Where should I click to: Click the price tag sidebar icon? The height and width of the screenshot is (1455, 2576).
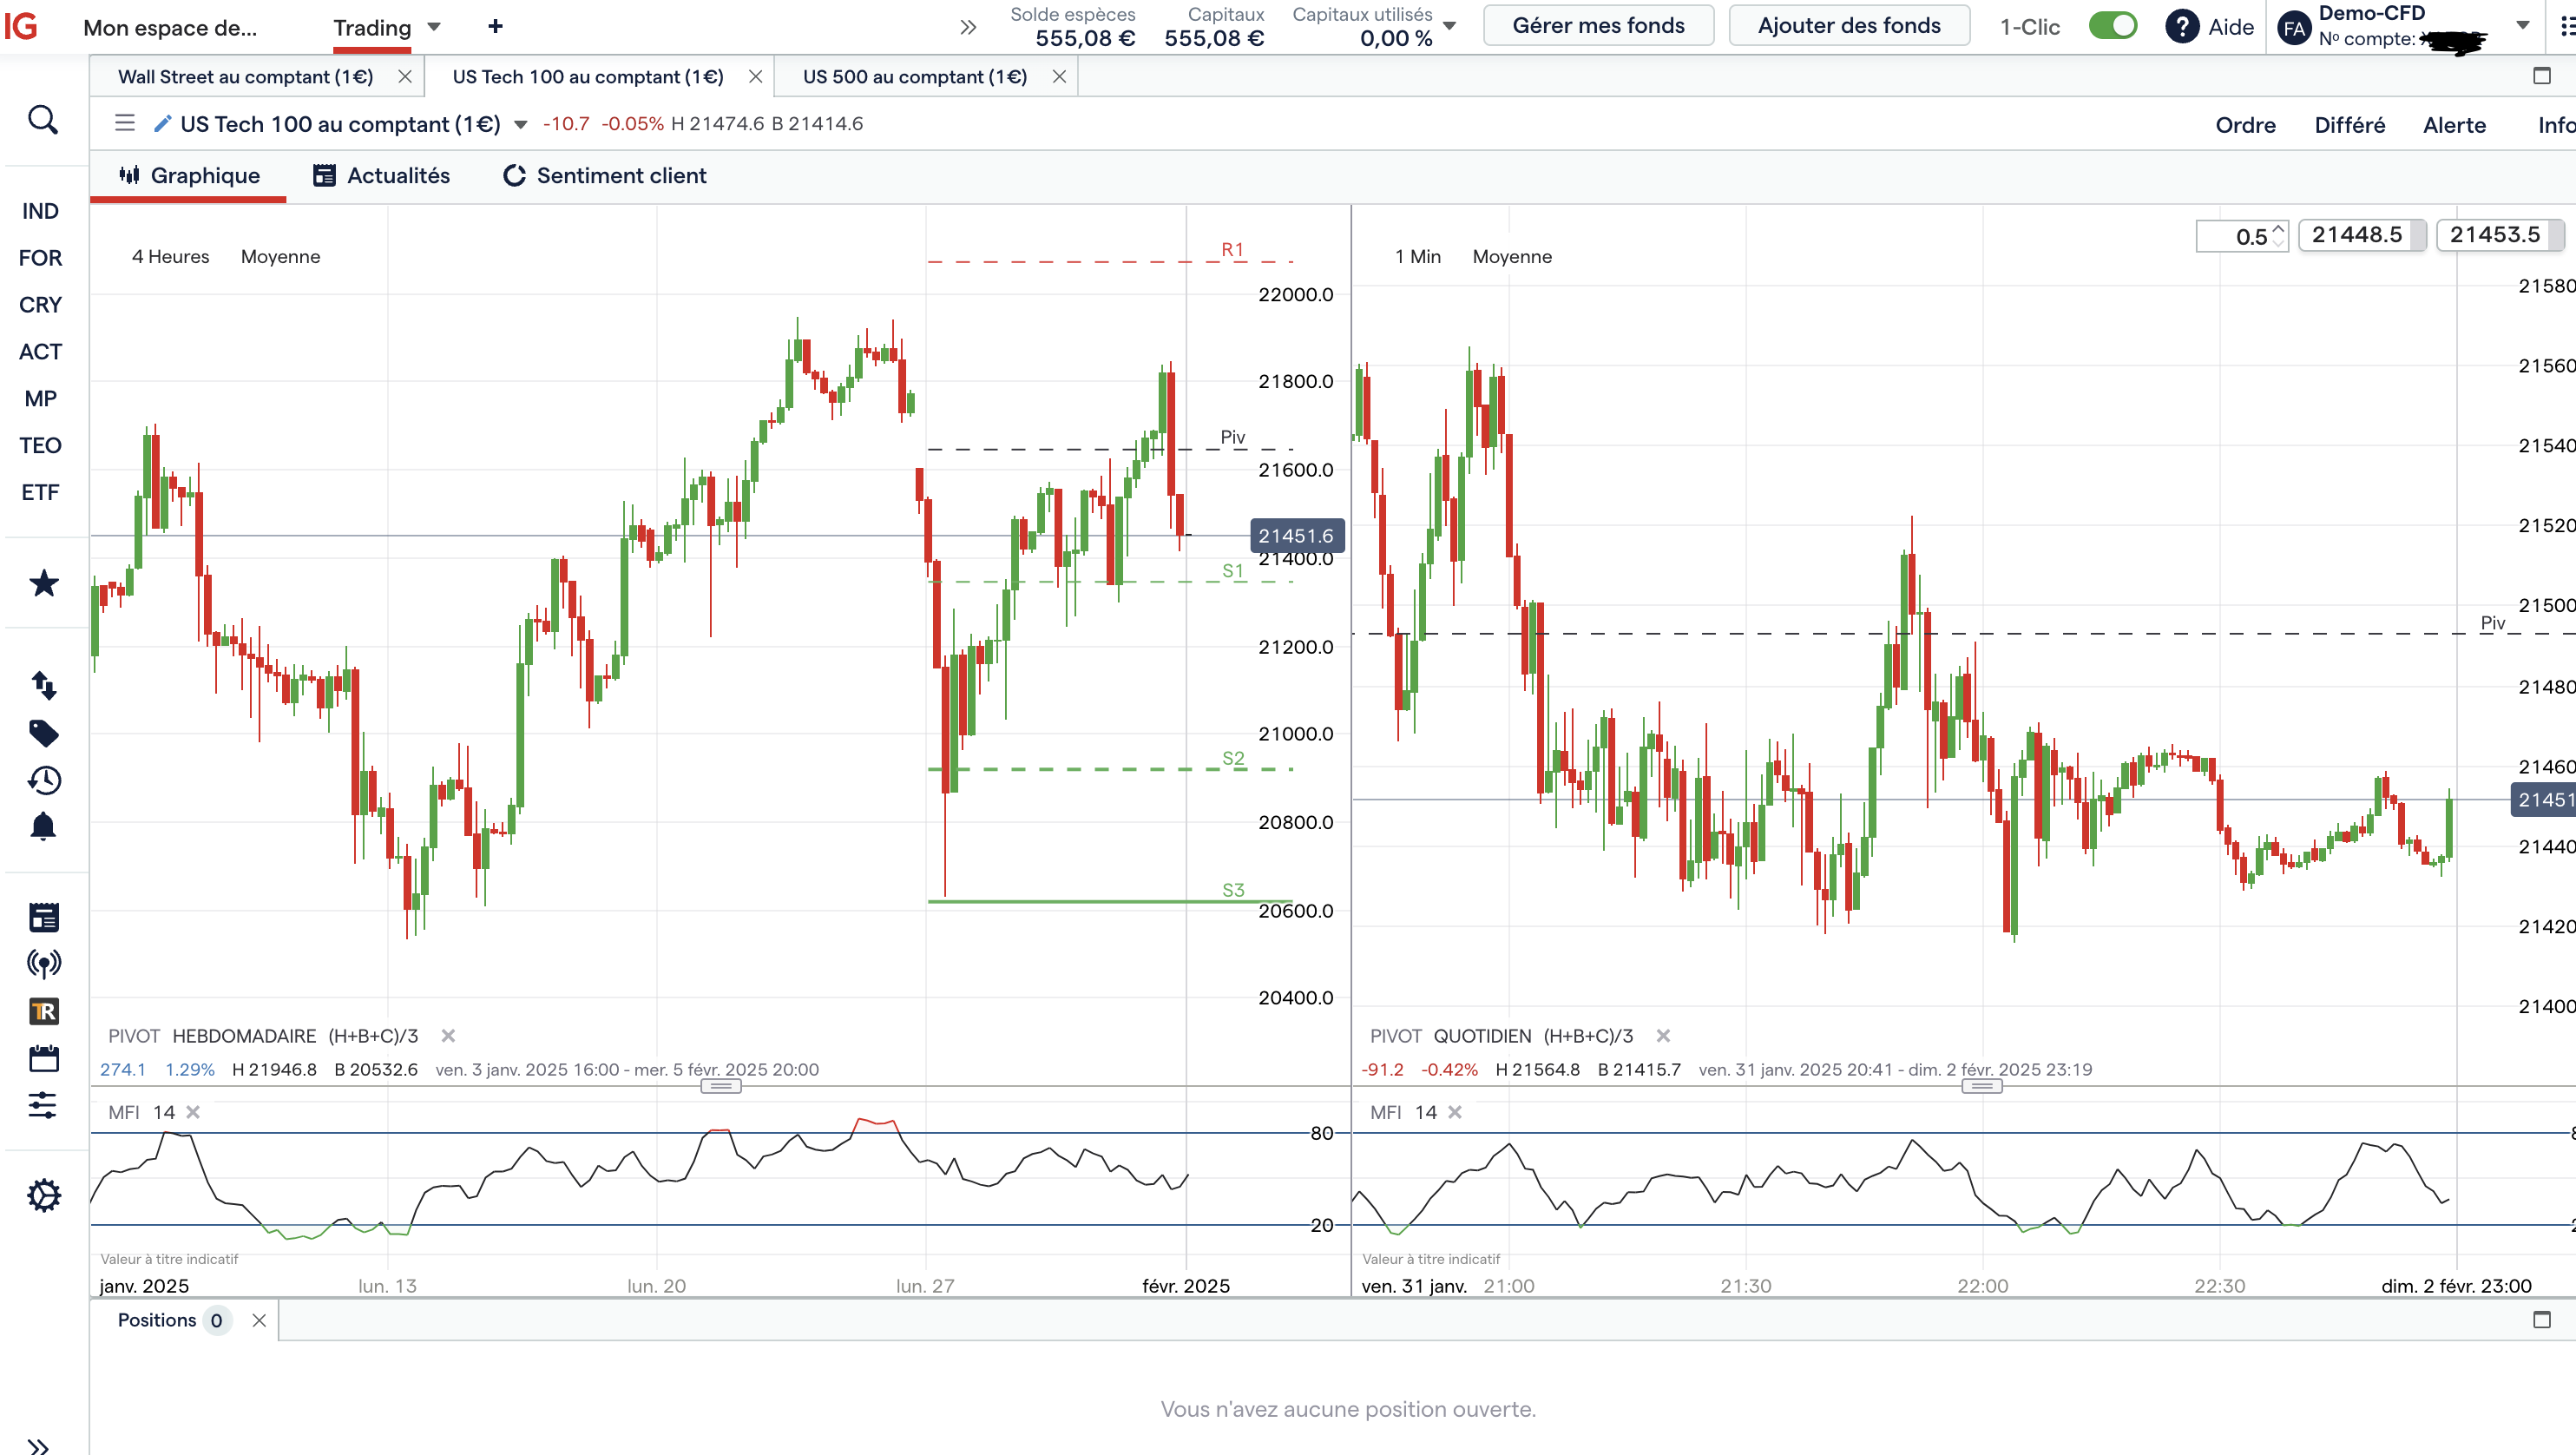click(43, 733)
